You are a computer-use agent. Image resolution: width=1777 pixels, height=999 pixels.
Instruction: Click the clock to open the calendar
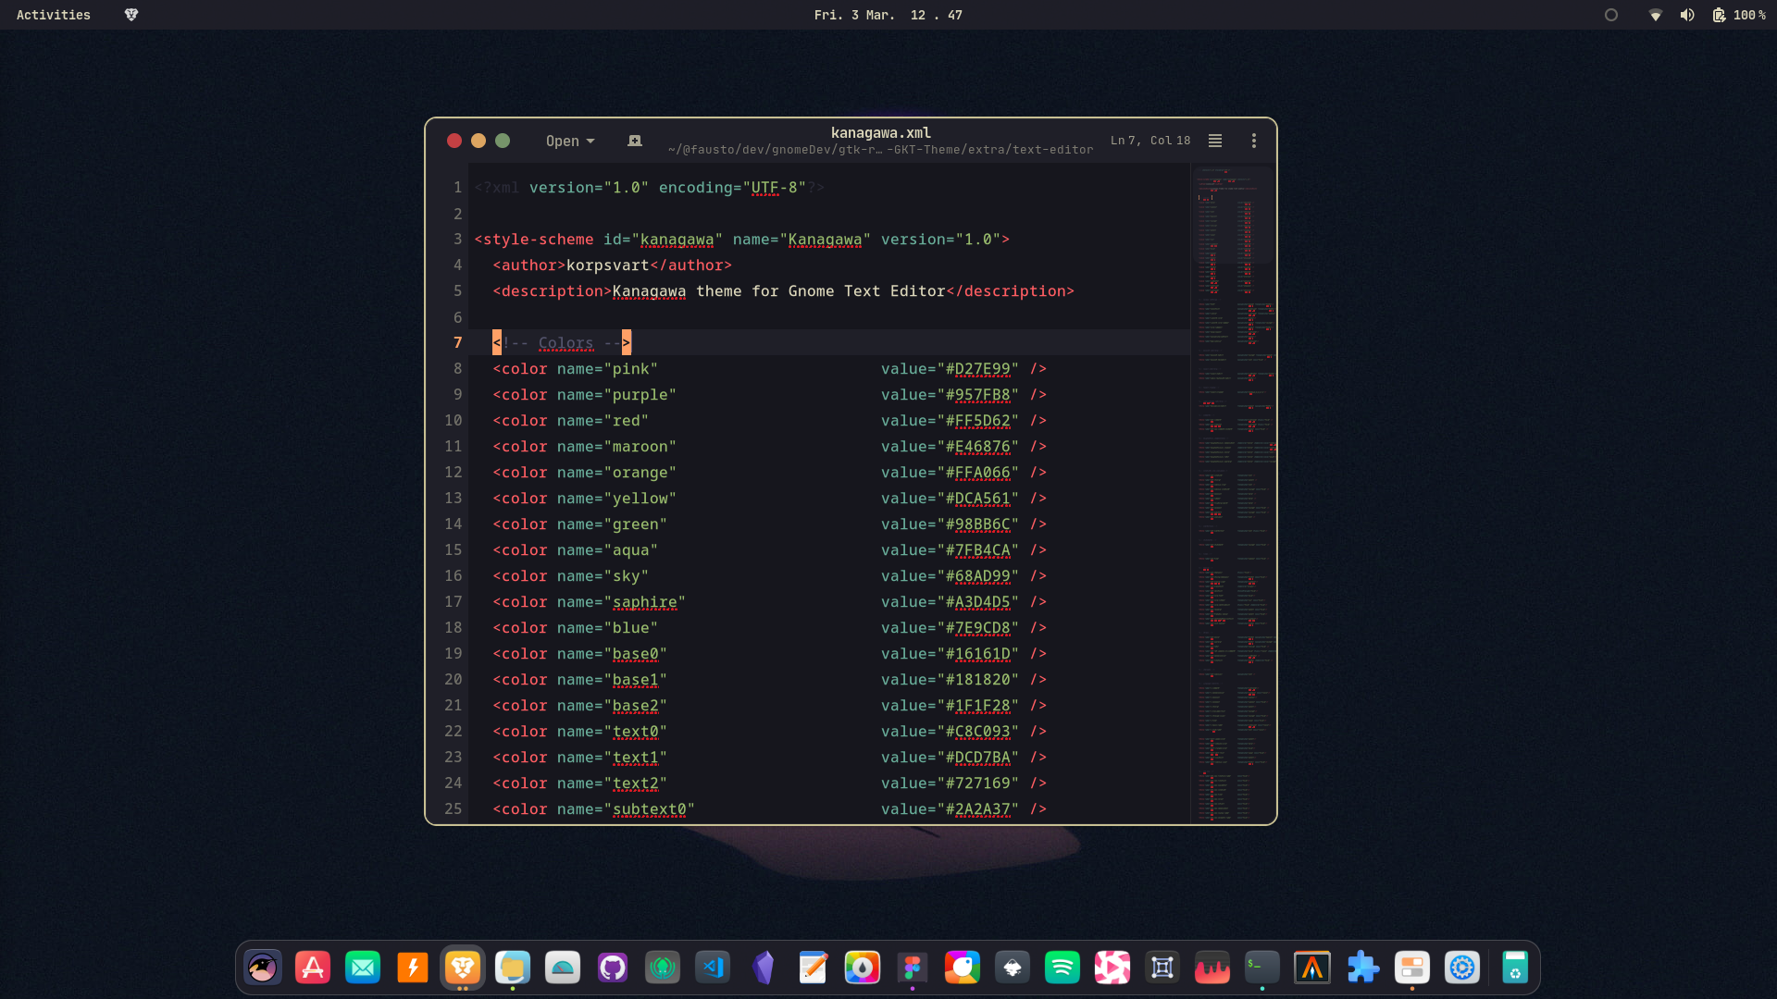[x=886, y=15]
